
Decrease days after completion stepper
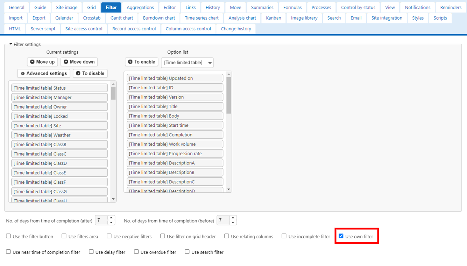pos(111,222)
